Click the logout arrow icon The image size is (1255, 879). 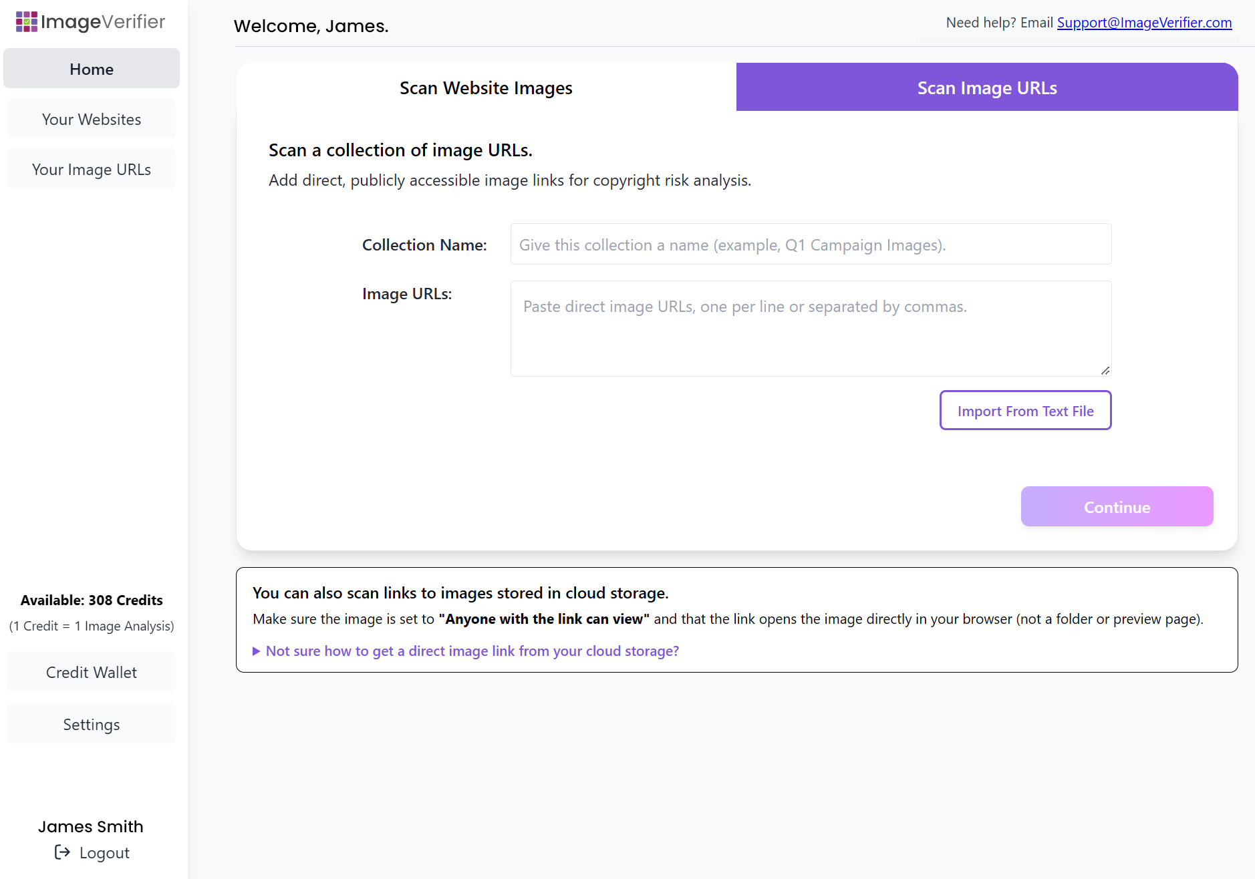pyautogui.click(x=62, y=852)
